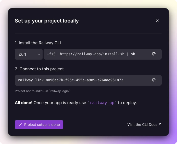Click the railway.app/install.sh URL in the command
Viewport: 177px width, 144px height.
click(92, 54)
